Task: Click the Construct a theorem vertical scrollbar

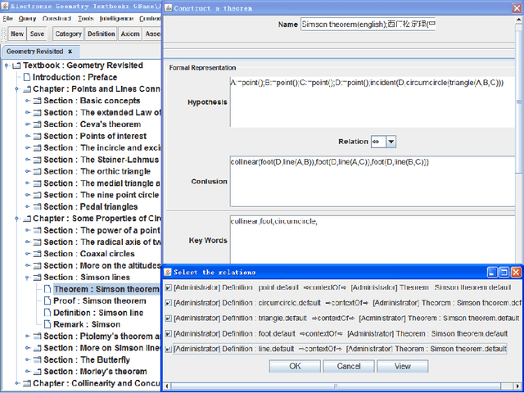Action: 518,100
